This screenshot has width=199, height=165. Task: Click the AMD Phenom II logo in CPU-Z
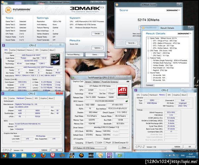tap(55, 60)
